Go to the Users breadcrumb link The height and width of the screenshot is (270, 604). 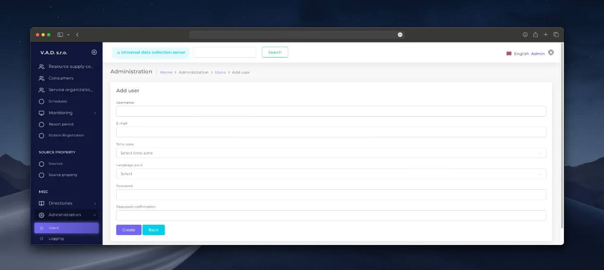click(220, 72)
